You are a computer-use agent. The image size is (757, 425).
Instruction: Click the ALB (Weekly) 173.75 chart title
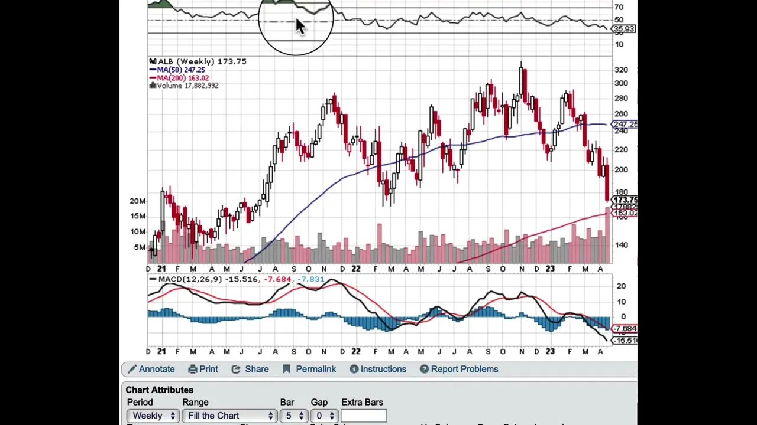[198, 61]
